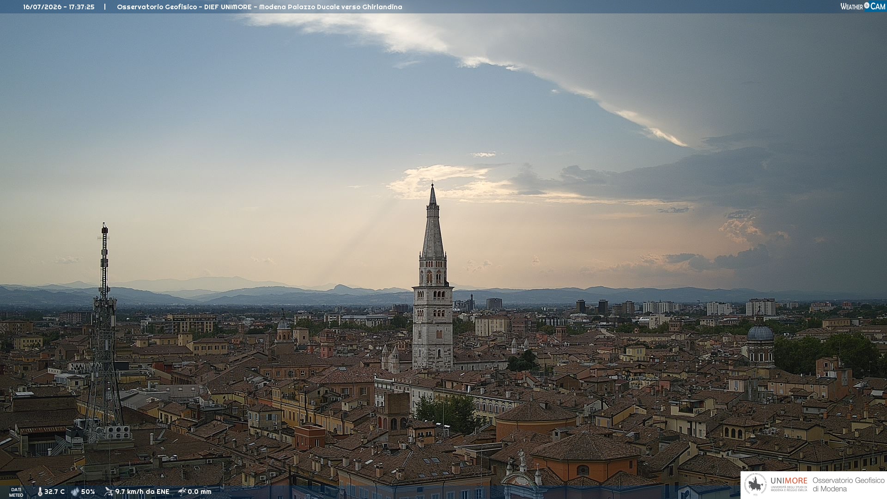Viewport: 887px width, 499px height.
Task: Click the WeatherCAM logo
Action: pos(863,6)
